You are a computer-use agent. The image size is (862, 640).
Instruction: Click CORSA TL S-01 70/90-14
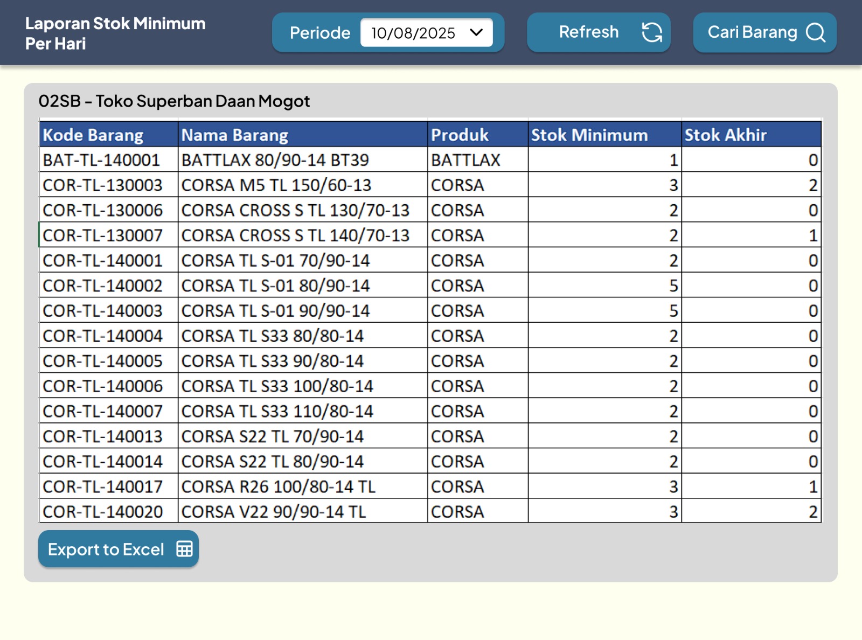[303, 260]
